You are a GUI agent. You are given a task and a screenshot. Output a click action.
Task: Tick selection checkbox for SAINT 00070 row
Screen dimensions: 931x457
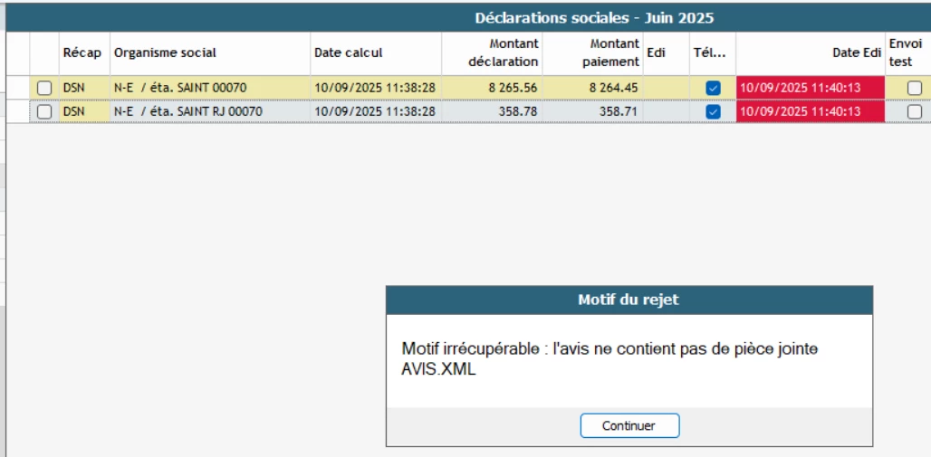tap(44, 88)
